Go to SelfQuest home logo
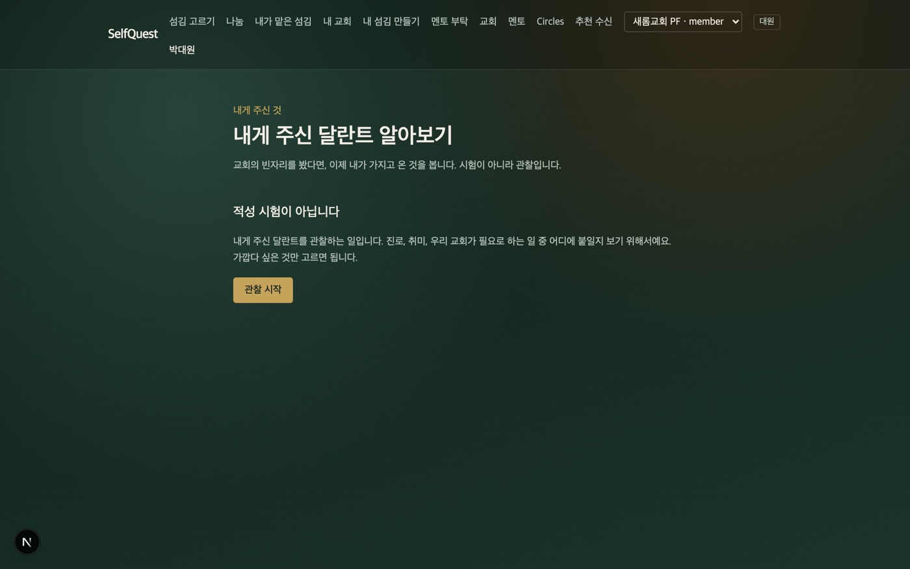 pyautogui.click(x=133, y=34)
